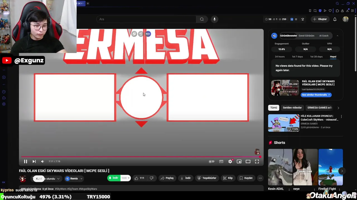This screenshot has height=200, width=357.
Task: Seek the red video progress bar
Action: (x=141, y=157)
